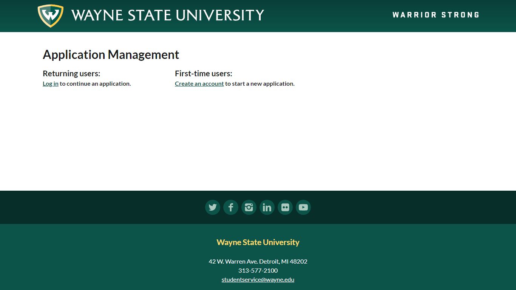This screenshot has height=290, width=516.
Task: Click the 313-577-2100 phone number
Action: [x=258, y=270]
